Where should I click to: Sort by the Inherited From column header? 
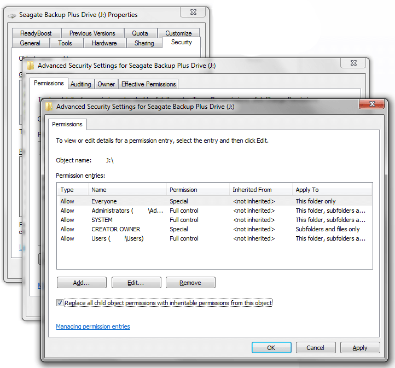click(x=261, y=190)
